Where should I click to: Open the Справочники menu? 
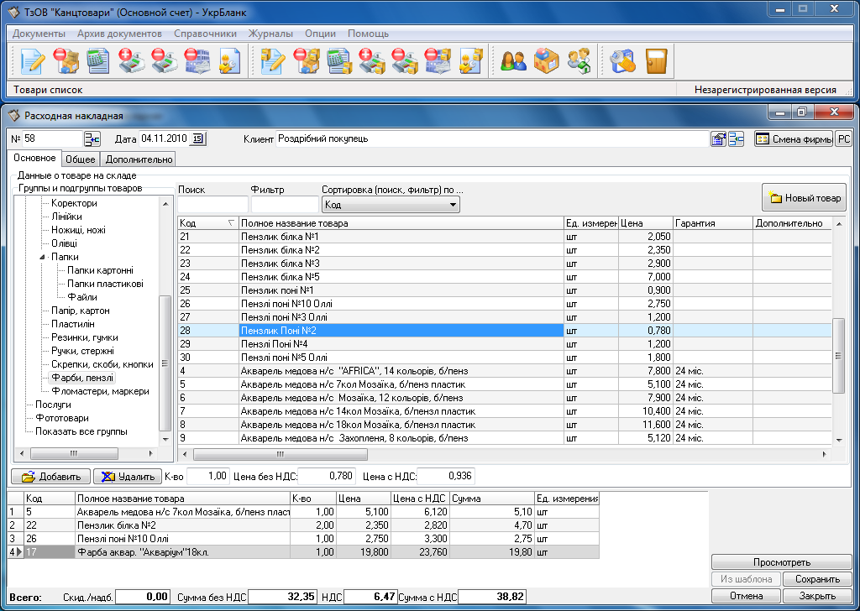pos(205,34)
